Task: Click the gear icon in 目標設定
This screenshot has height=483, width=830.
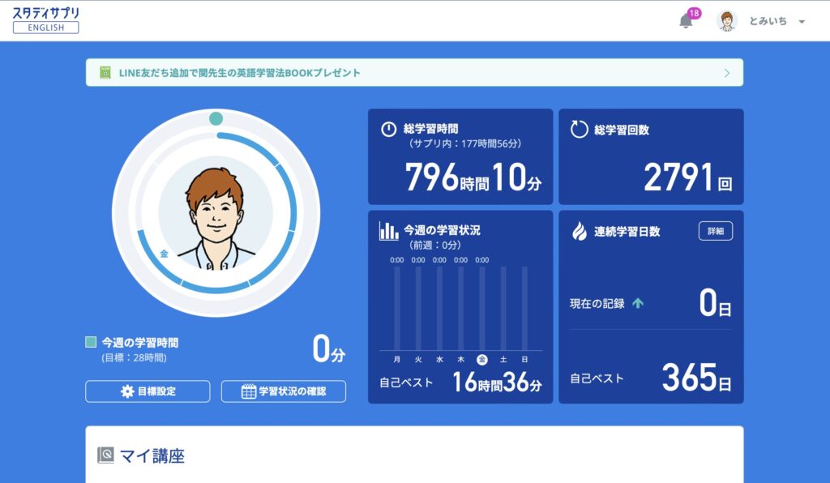Action: [127, 391]
